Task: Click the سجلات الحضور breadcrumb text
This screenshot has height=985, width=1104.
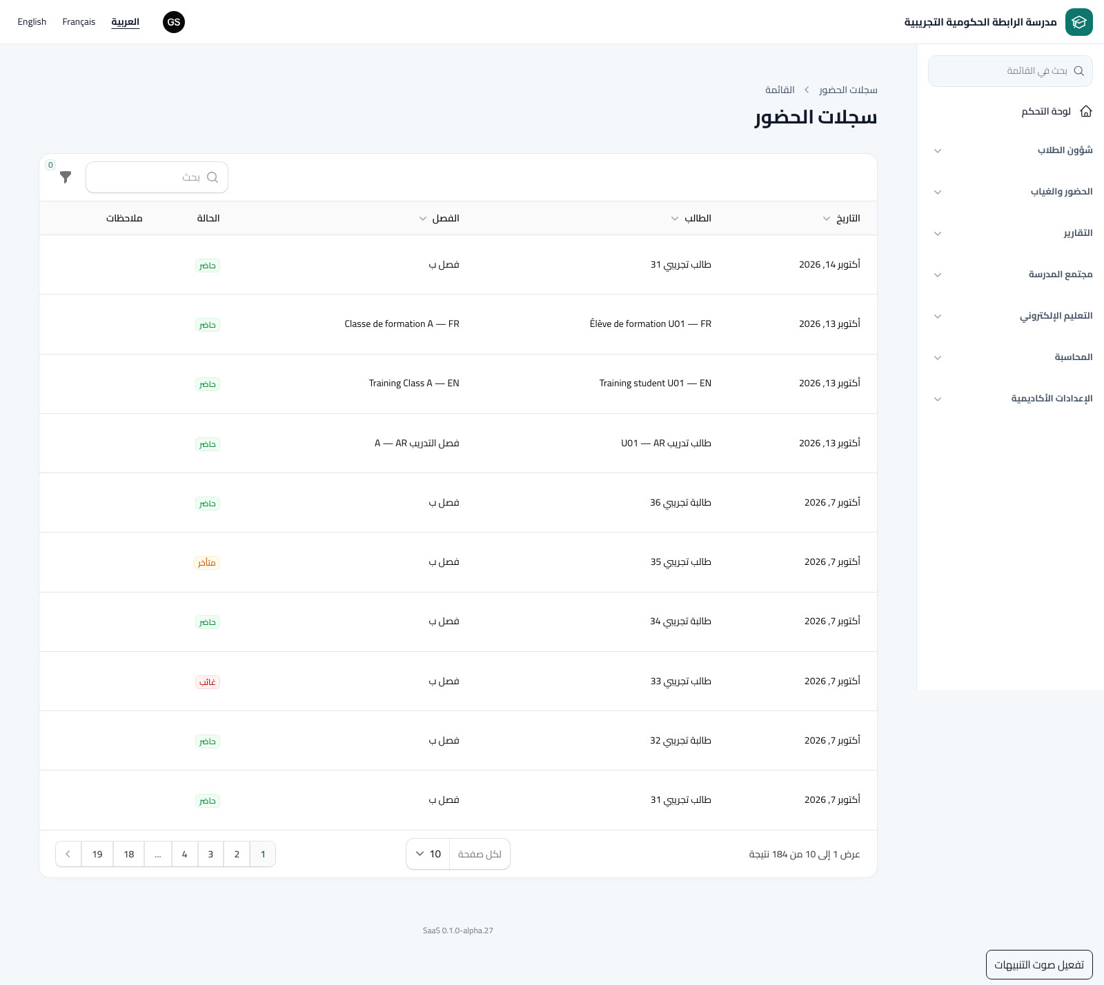Action: [848, 90]
